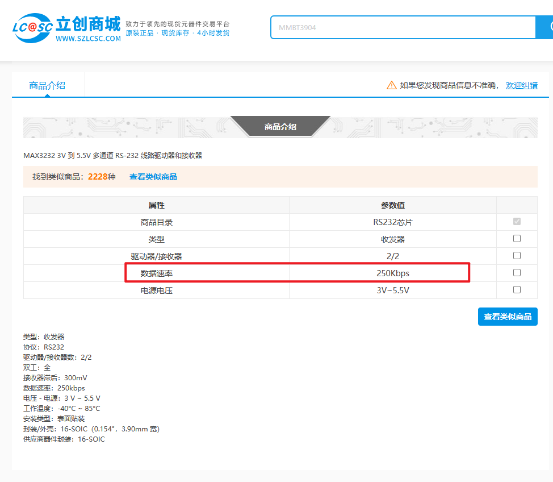Switch to the 商品介绍 tab

tap(47, 85)
